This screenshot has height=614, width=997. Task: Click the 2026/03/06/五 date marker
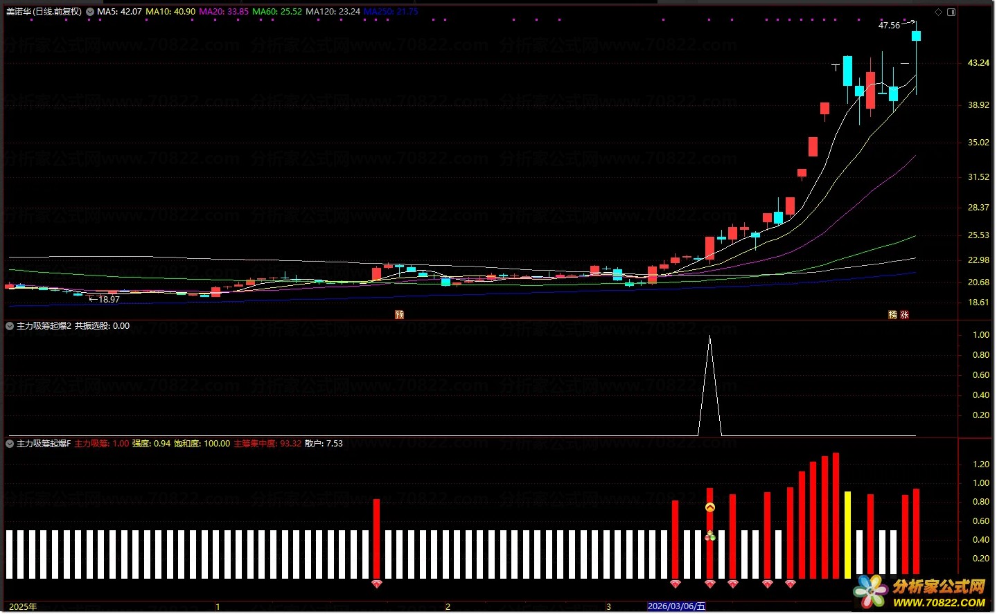coord(676,606)
